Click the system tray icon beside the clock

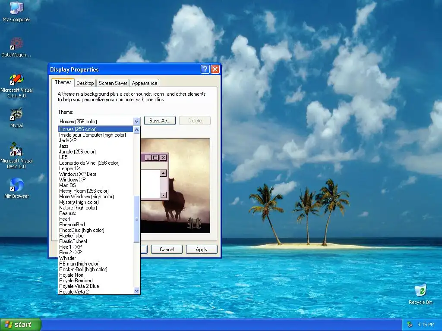click(x=410, y=325)
